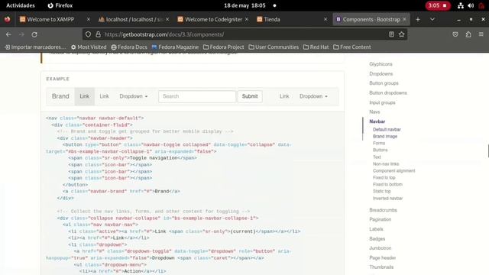Expand the Red Hat bookmark folder
Viewport: 489px width, 275px height.
(316, 47)
